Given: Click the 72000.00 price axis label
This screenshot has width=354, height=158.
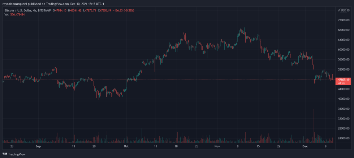Looking at the screenshot, I should click(x=344, y=20).
